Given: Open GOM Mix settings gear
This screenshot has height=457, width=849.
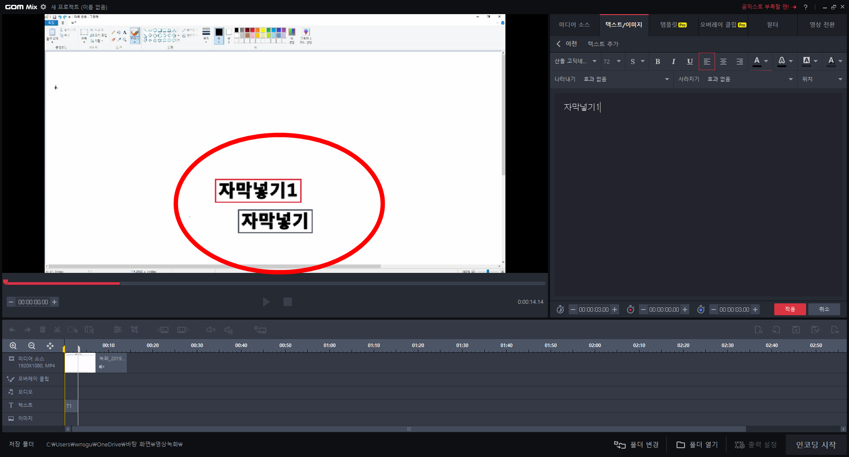Looking at the screenshot, I should (x=43, y=7).
